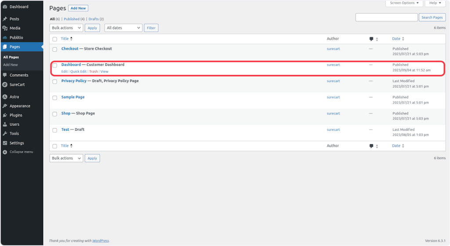This screenshot has height=246, width=450.
Task: Click the Users icon in sidebar
Action: tap(5, 124)
